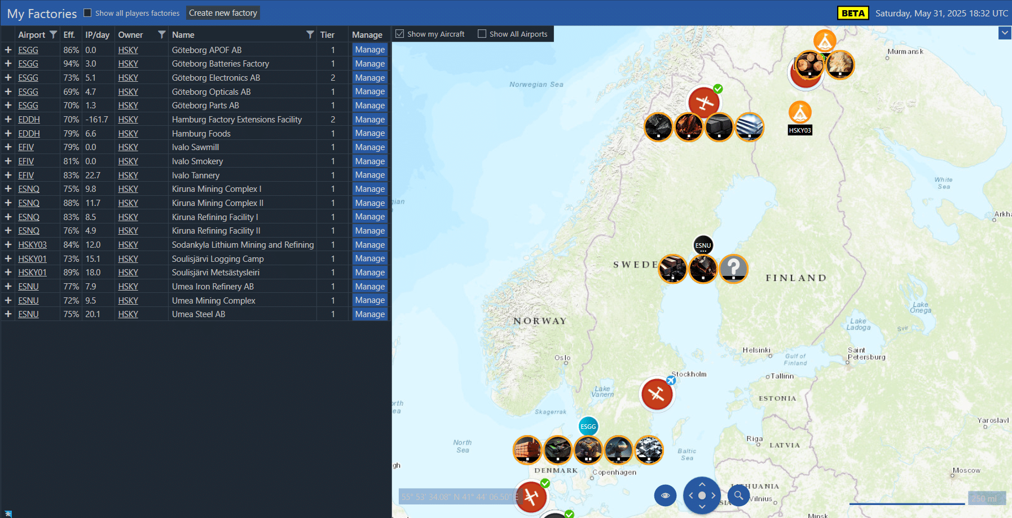Open the Name column filter icon
The image size is (1012, 518).
point(310,34)
